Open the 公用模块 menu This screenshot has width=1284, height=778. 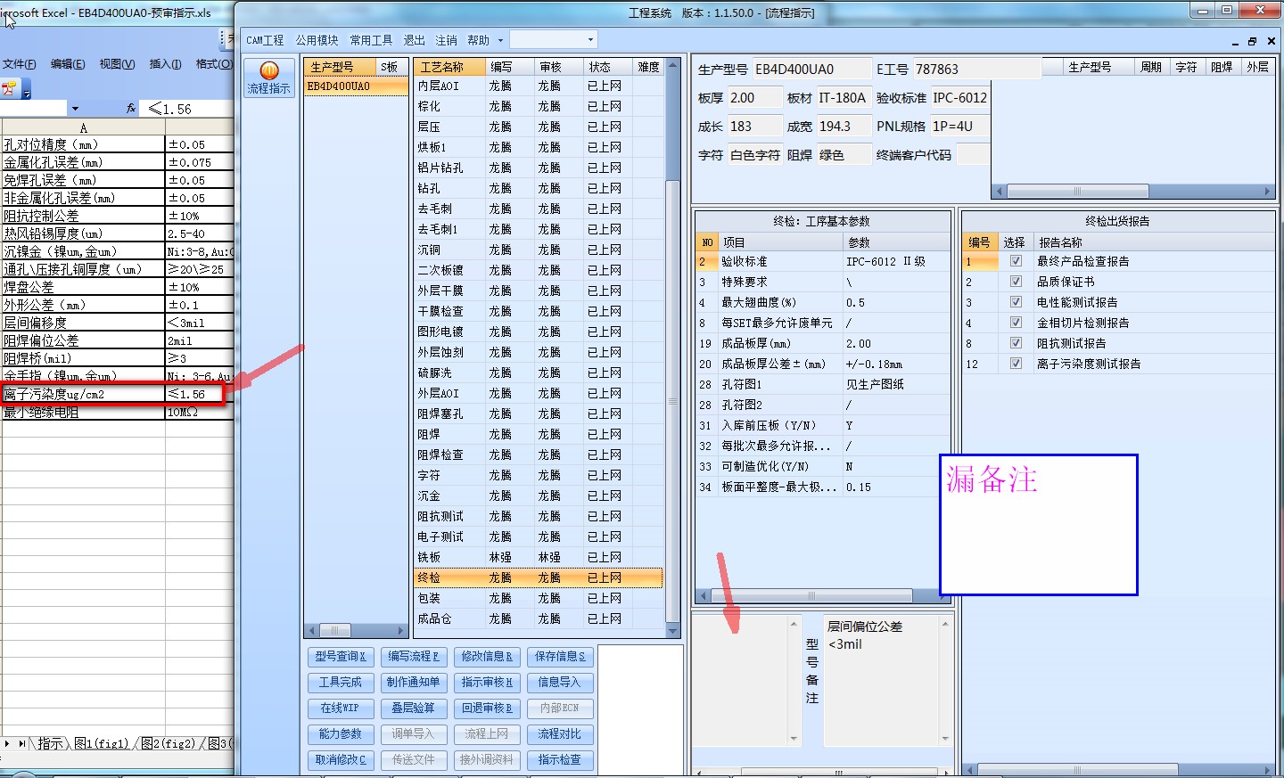[x=317, y=40]
